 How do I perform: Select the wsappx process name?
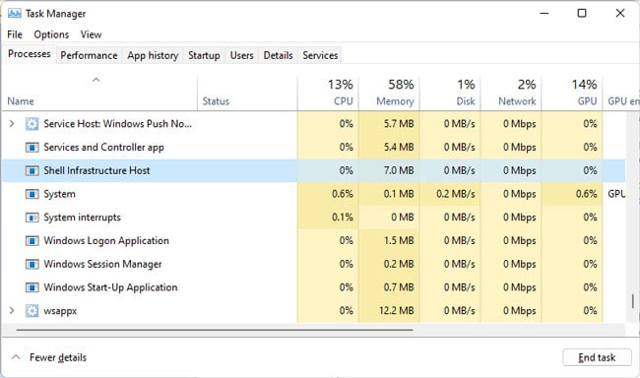(x=60, y=311)
